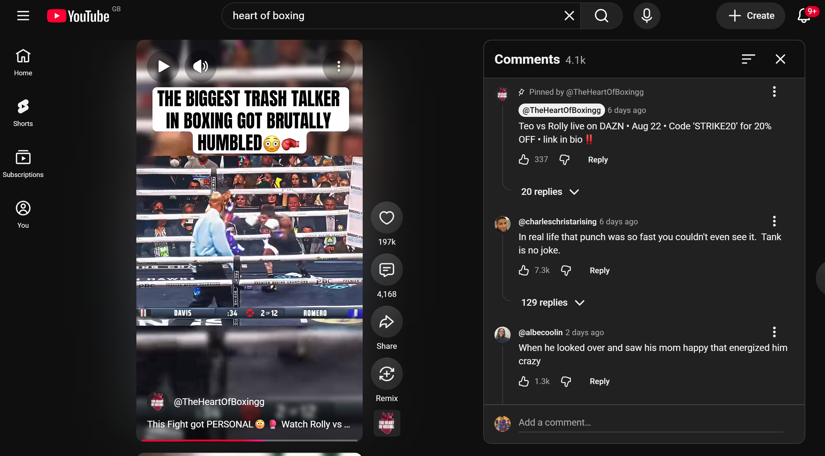
Task: Play the Short video
Action: 163,66
